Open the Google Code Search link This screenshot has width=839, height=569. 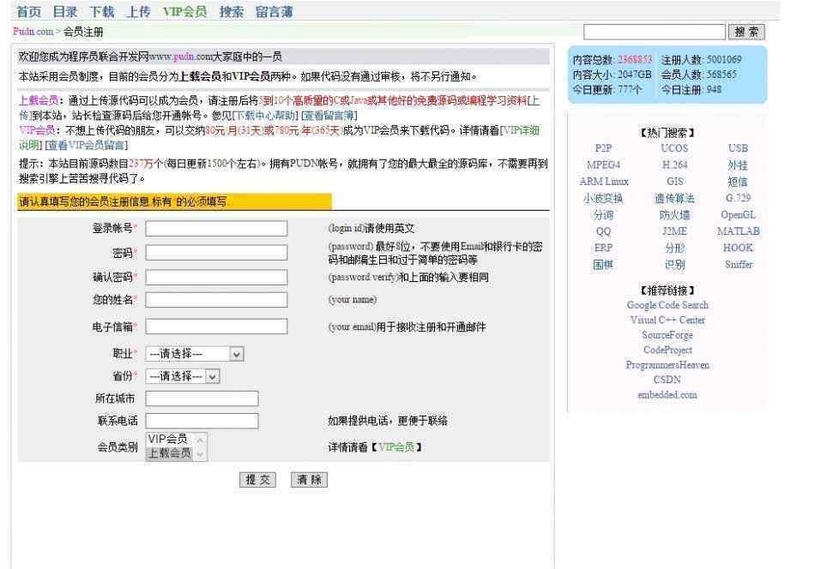667,305
